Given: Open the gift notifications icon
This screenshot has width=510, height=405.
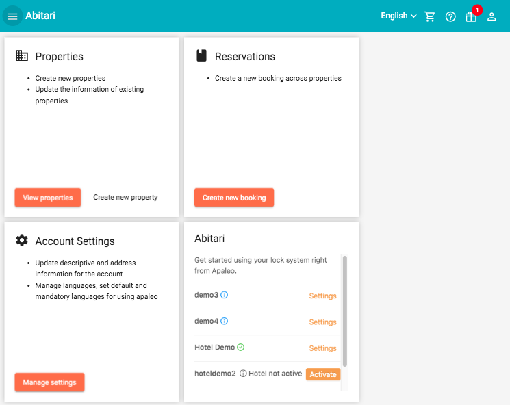Looking at the screenshot, I should pos(471,16).
